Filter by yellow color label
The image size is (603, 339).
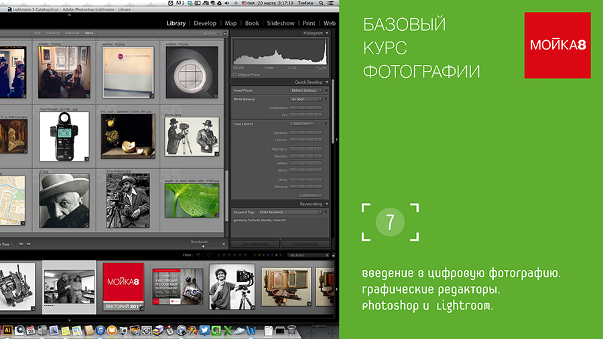pos(259,255)
